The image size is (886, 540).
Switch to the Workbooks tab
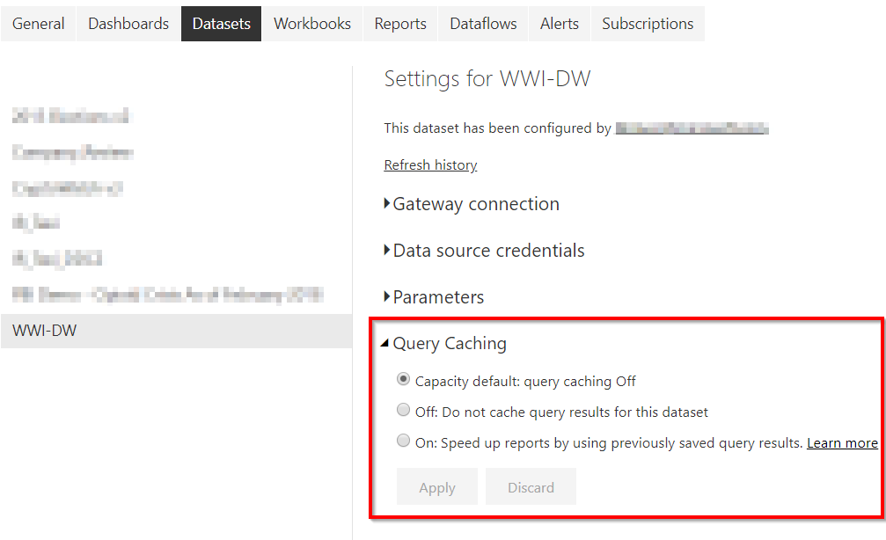(312, 24)
